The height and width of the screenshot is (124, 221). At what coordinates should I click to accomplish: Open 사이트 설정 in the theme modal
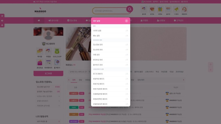coord(110,31)
